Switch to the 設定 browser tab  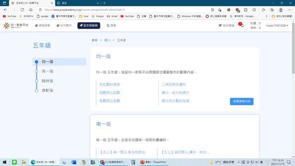(78, 3)
